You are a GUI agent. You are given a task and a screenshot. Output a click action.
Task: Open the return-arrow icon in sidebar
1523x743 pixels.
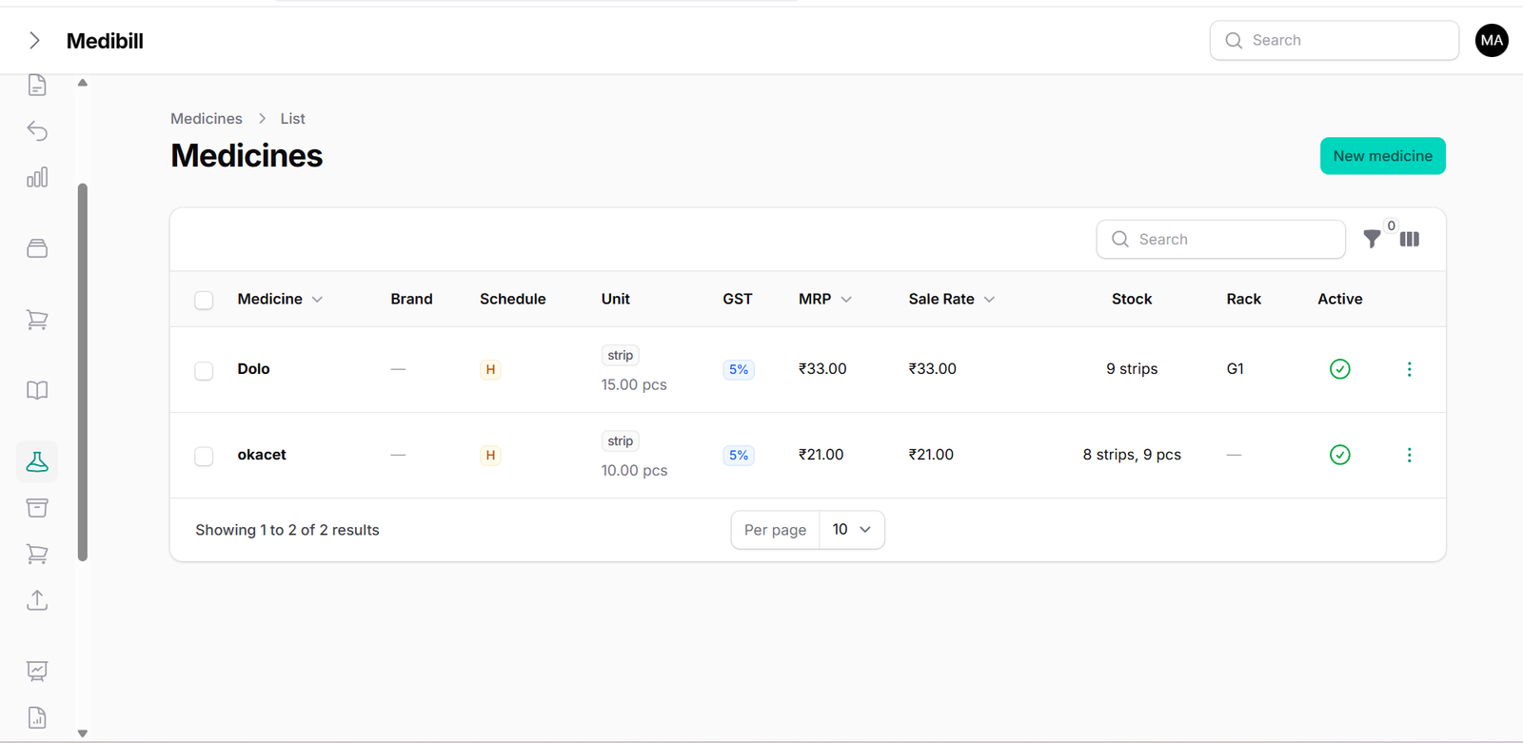tap(37, 130)
